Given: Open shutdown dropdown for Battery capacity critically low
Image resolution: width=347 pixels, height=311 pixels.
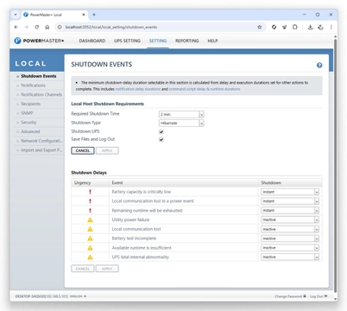Looking at the screenshot, I should 290,192.
